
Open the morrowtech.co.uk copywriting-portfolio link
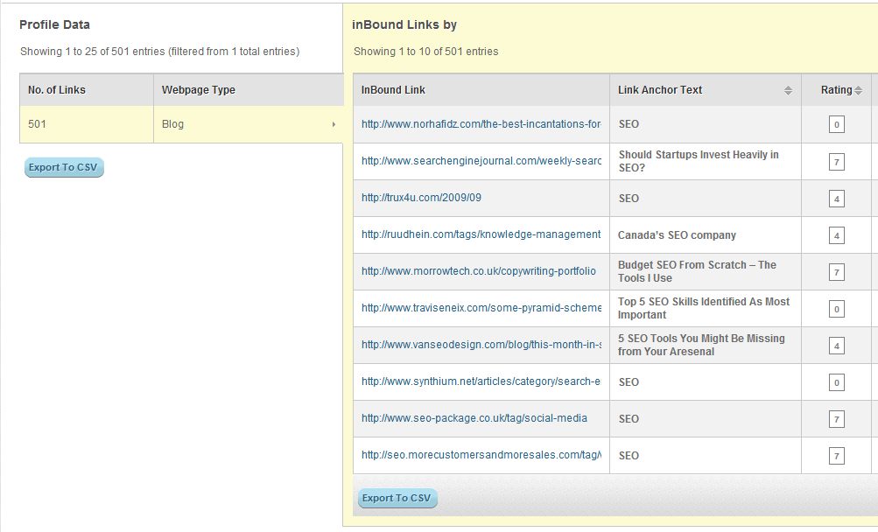(479, 271)
